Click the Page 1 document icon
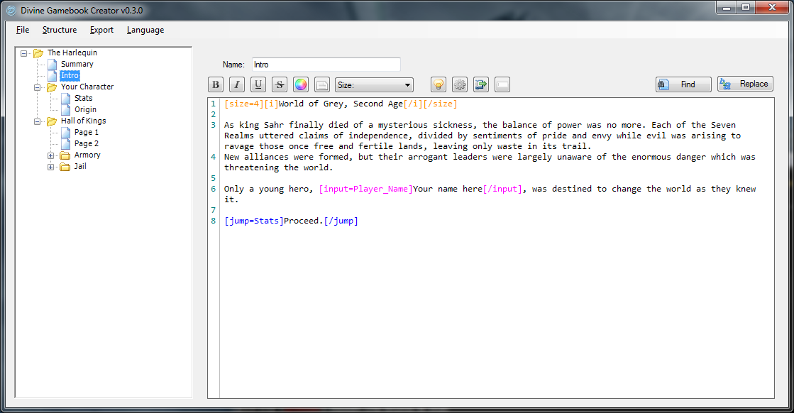This screenshot has width=794, height=413. coord(65,132)
